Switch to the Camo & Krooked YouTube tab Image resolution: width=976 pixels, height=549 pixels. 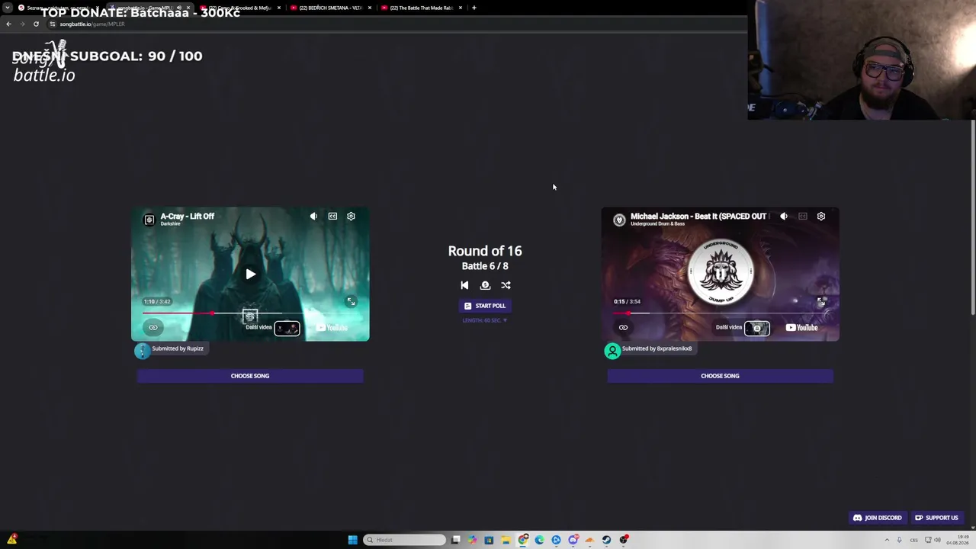coord(240,8)
